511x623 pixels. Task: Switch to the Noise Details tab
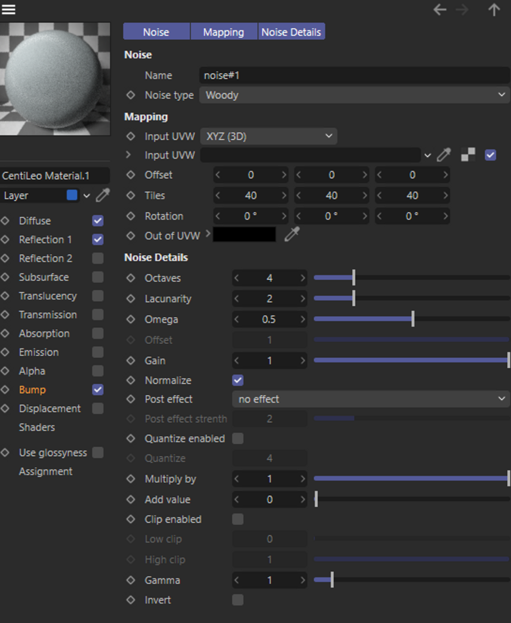click(x=291, y=32)
